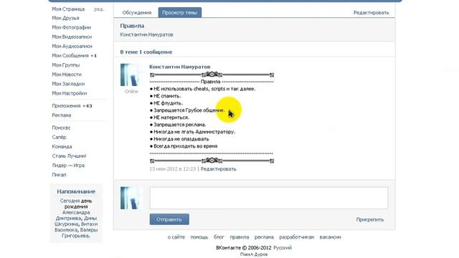Image resolution: width=459 pixels, height=258 pixels.
Task: Open the разработчикам footer link
Action: coord(296,237)
